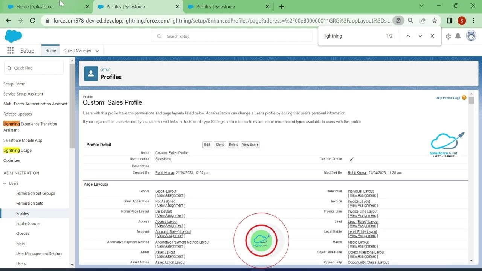Screen dimensions: 482x271
Task: Open Roles in sidebar
Action: tap(21, 244)
